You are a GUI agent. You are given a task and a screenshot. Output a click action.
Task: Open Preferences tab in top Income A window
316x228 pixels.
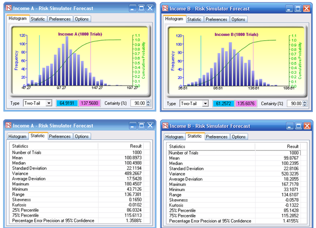(60, 19)
